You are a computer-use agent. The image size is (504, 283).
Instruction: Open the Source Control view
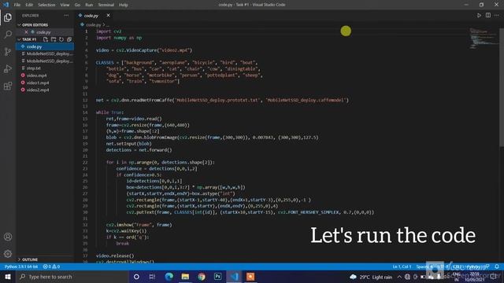(x=8, y=51)
